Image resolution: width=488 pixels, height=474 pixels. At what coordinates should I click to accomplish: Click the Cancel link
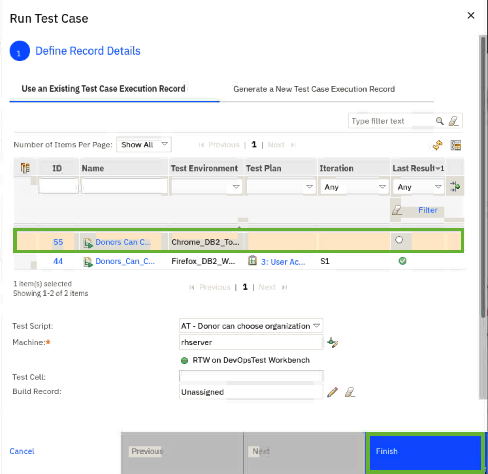pyautogui.click(x=22, y=451)
